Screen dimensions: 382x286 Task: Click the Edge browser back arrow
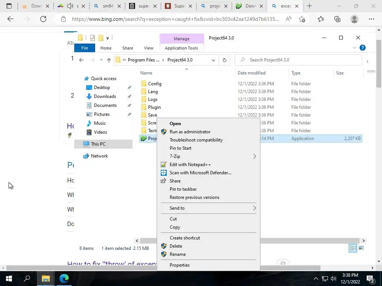[10, 19]
